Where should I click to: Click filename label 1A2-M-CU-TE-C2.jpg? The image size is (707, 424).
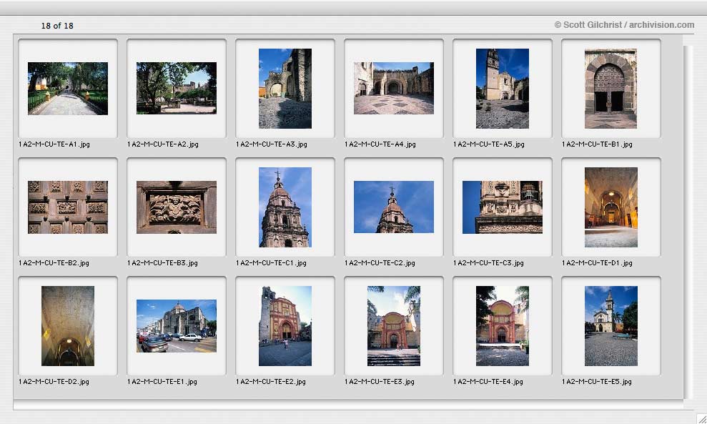(380, 263)
